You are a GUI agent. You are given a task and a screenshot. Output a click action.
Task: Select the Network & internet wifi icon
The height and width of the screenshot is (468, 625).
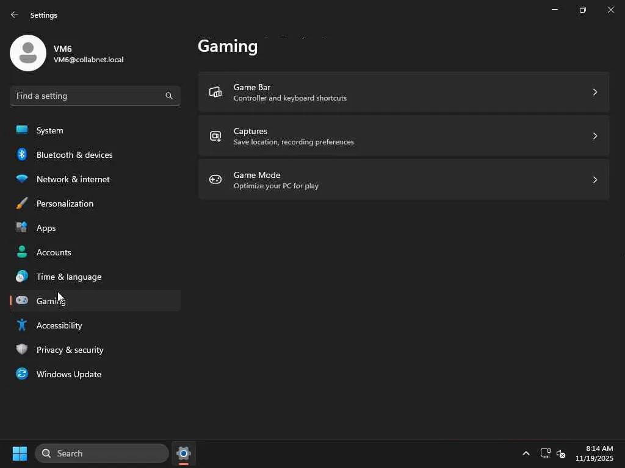pos(22,179)
